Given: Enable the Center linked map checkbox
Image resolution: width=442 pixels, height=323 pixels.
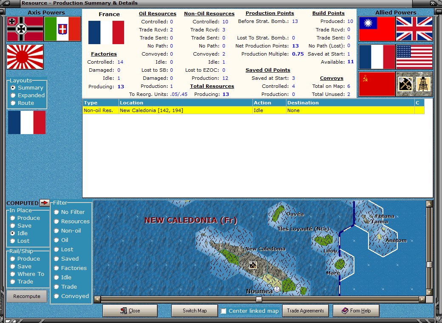Looking at the screenshot, I should pyautogui.click(x=224, y=311).
